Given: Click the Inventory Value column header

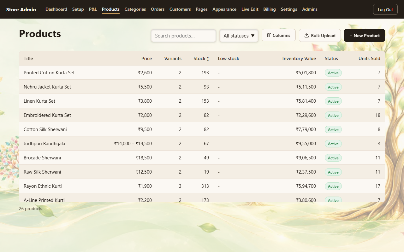Looking at the screenshot, I should (x=299, y=58).
